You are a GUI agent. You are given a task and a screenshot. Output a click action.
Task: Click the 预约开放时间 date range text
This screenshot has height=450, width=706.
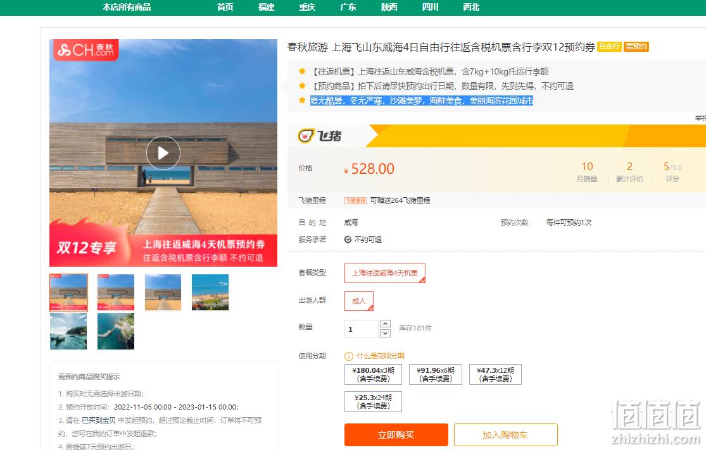[x=176, y=407]
